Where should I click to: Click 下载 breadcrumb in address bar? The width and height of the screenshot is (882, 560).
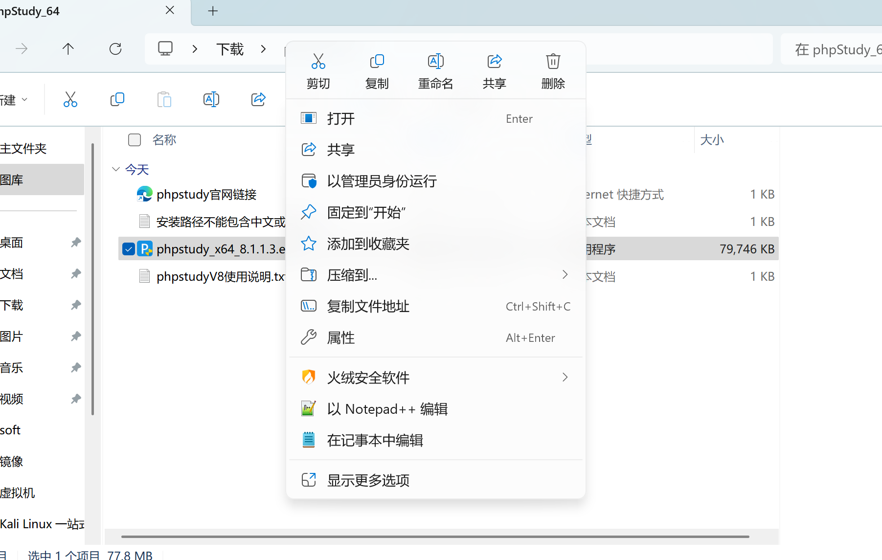point(230,49)
